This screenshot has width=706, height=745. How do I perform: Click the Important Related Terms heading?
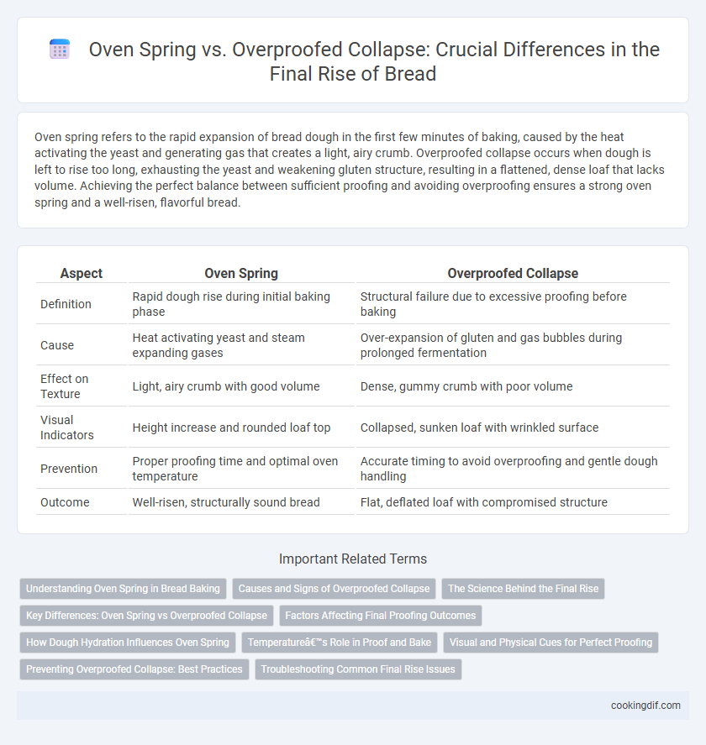(353, 559)
